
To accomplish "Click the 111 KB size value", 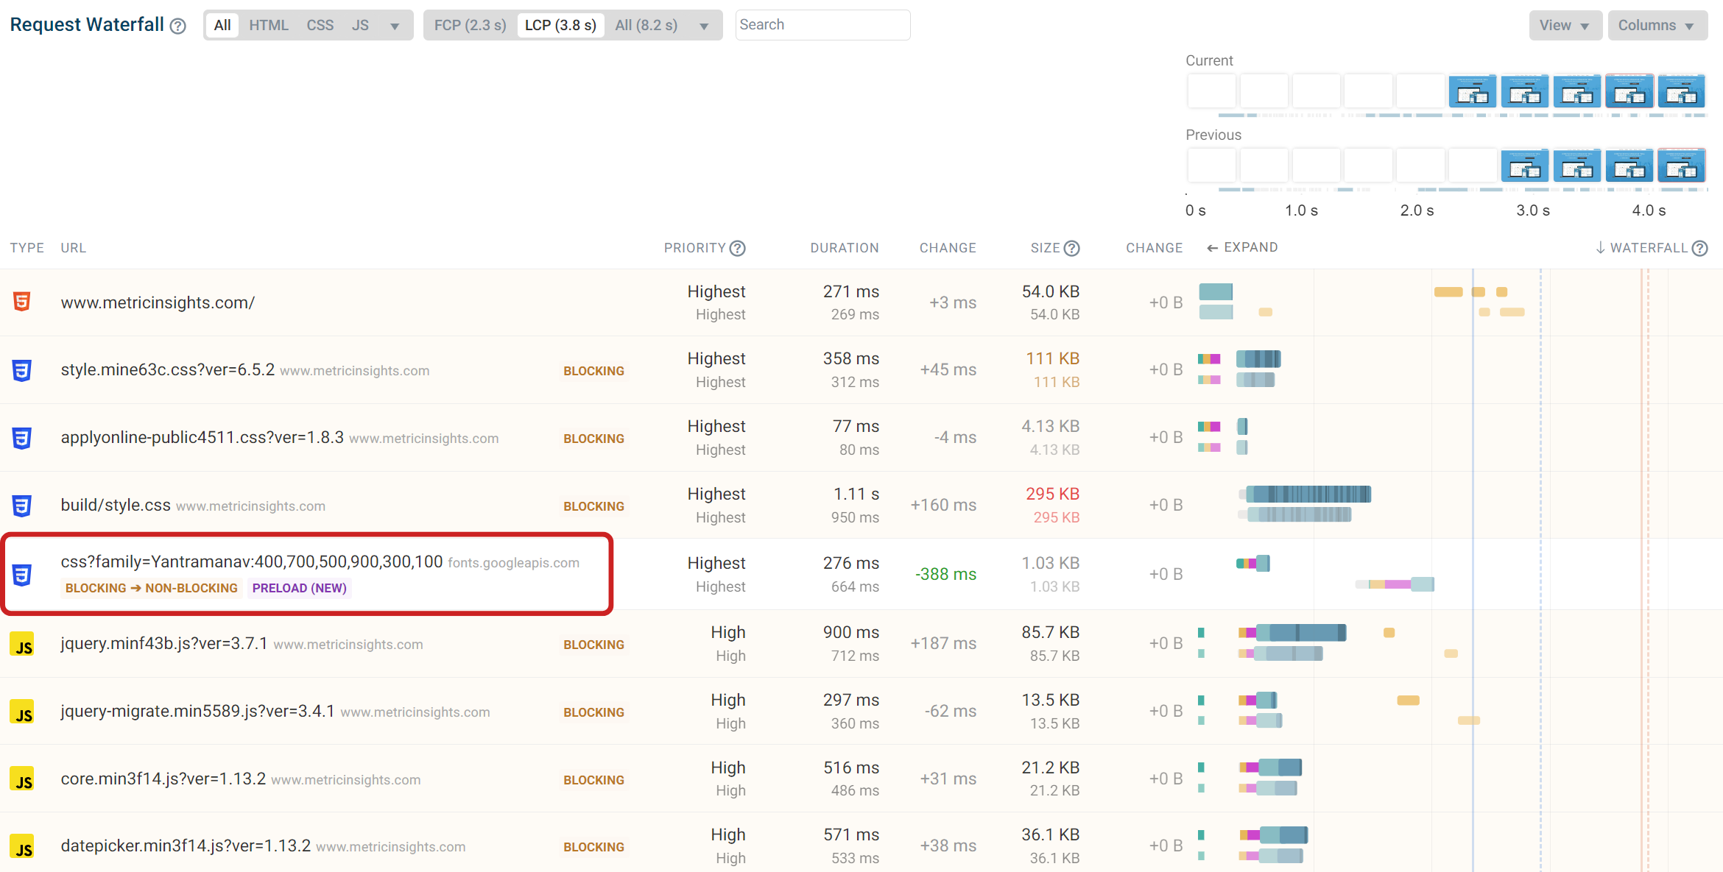I will pyautogui.click(x=1052, y=358).
